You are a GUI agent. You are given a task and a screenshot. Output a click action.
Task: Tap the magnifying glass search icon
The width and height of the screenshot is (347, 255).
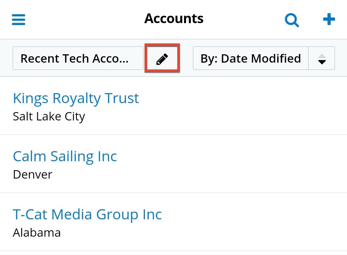pyautogui.click(x=292, y=20)
